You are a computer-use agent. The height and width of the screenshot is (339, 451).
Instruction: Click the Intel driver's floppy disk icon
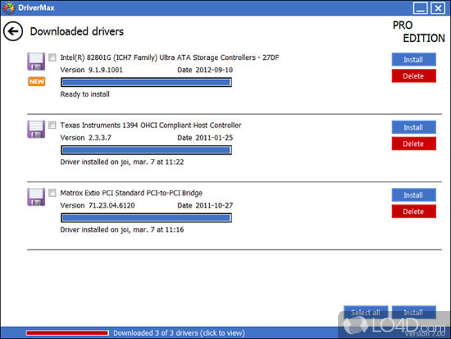tap(36, 62)
